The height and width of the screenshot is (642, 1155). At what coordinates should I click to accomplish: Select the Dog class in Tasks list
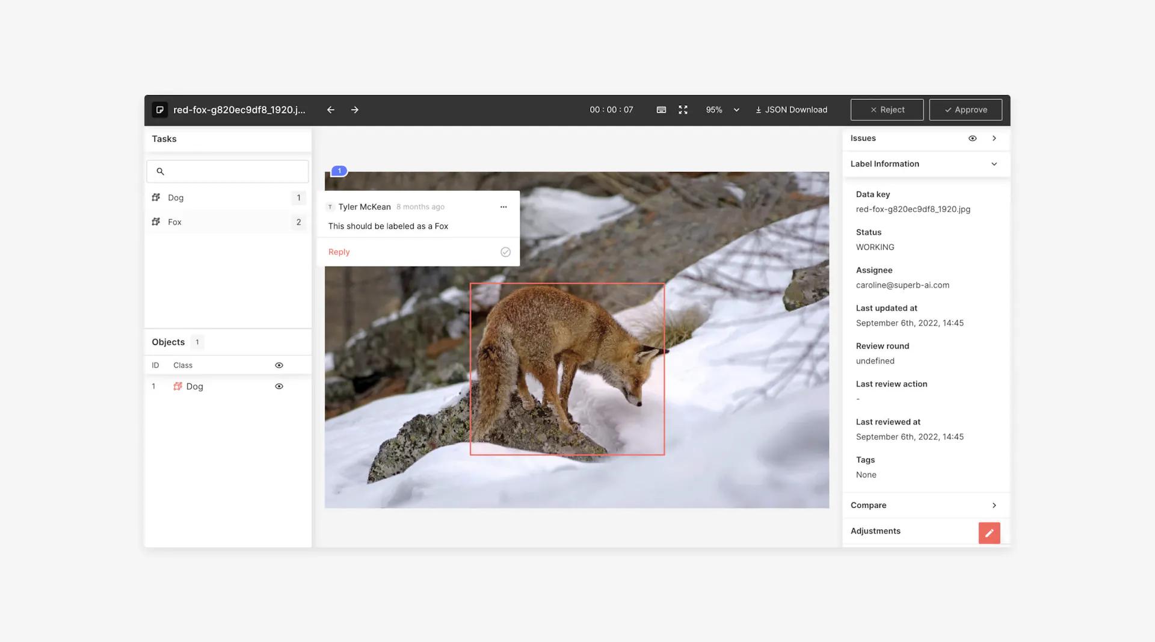tap(228, 197)
